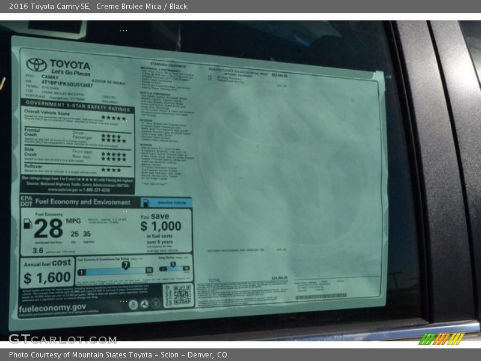Image resolution: width=481 pixels, height=361 pixels.
Task: Click the Photo Courtesy of Mountain States Toyota caption
Action: point(118,355)
